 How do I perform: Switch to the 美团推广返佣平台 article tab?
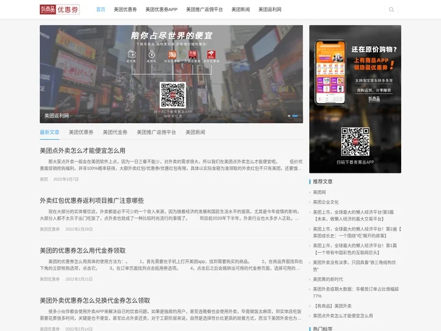(x=156, y=132)
